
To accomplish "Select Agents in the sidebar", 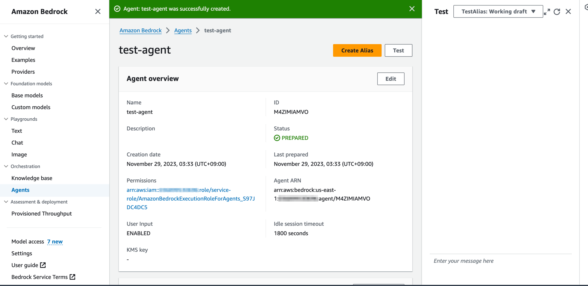I will pos(20,190).
